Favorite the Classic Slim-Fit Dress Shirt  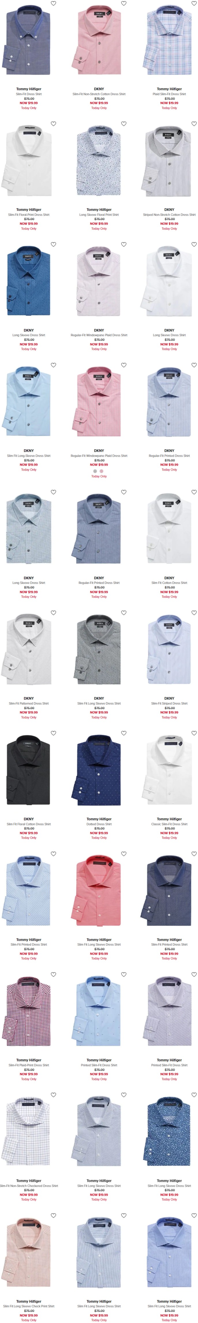point(194,733)
